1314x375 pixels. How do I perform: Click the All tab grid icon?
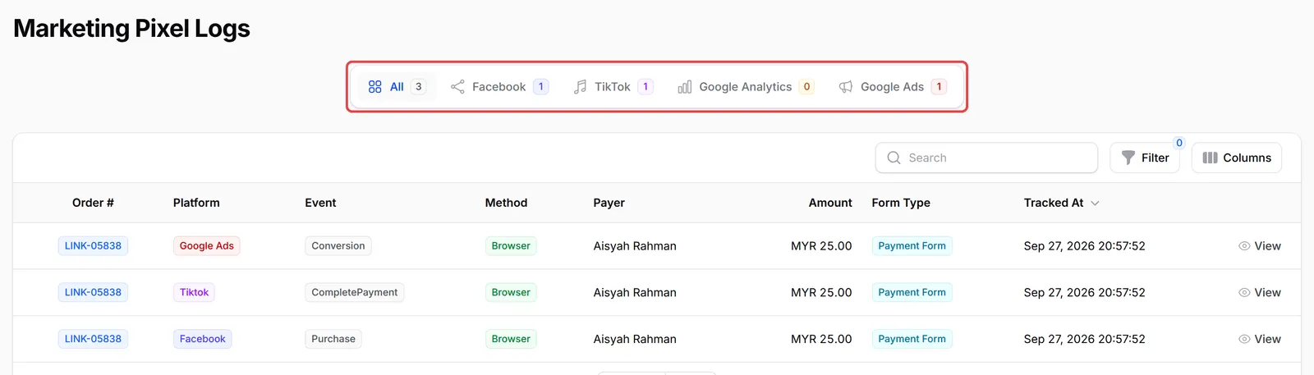[375, 87]
